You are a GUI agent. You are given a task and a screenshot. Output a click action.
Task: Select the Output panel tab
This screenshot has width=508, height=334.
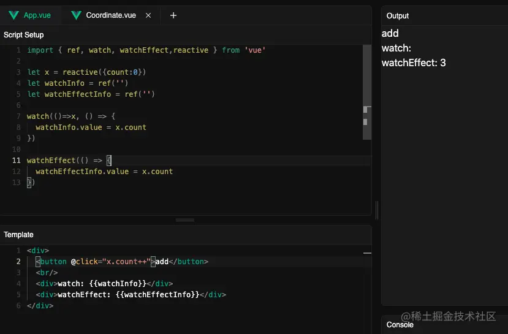click(398, 16)
